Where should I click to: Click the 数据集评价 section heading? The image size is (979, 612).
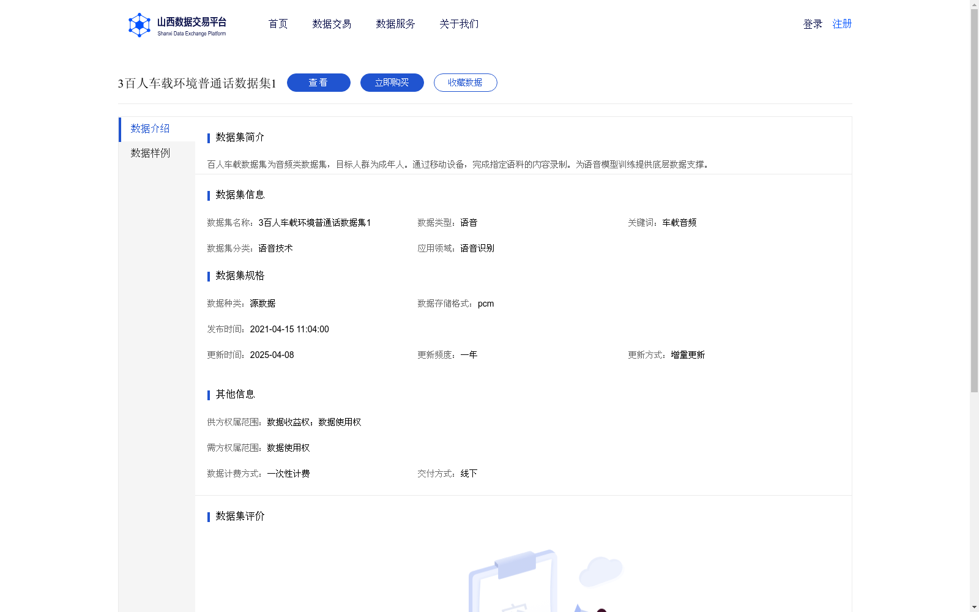[x=240, y=516]
